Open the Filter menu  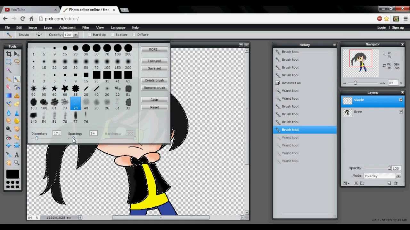[86, 27]
